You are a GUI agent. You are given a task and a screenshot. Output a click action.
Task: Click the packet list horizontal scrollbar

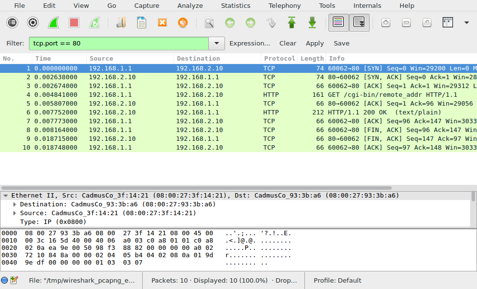coord(197,188)
